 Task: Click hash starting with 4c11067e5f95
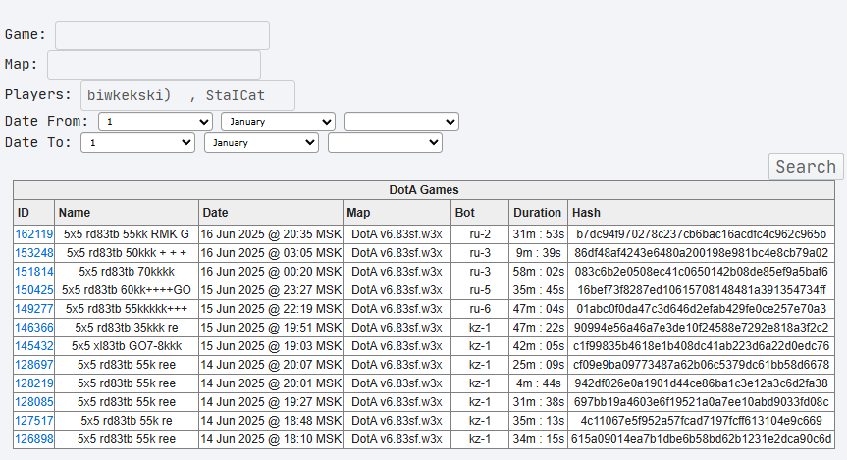click(701, 421)
